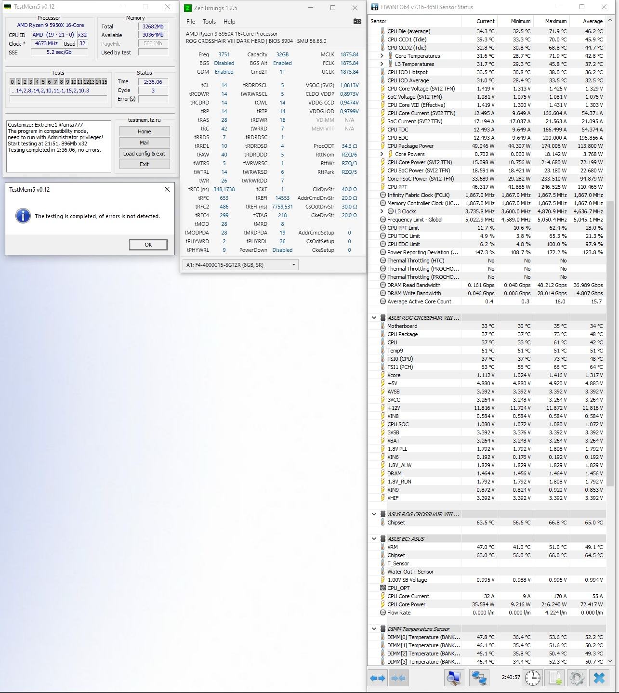Viewport: 619px width, 693px height.
Task: Select the CPU CCD1 (Tdie) sensor row
Action: tap(487, 39)
